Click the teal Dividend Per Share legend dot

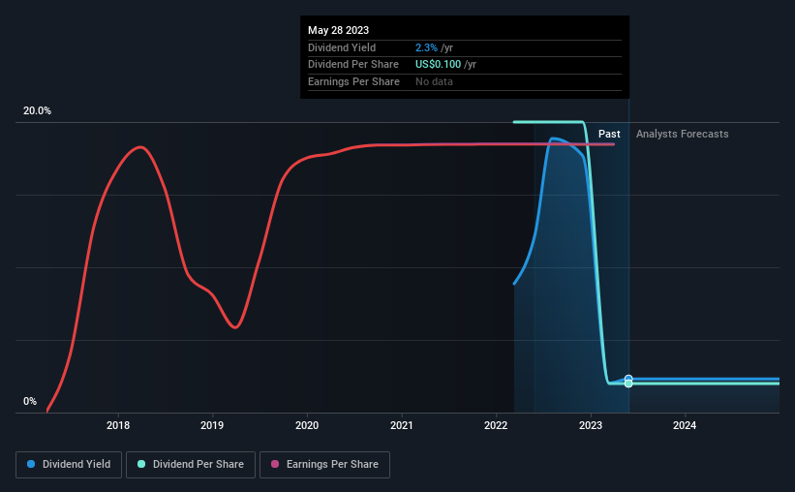141,464
